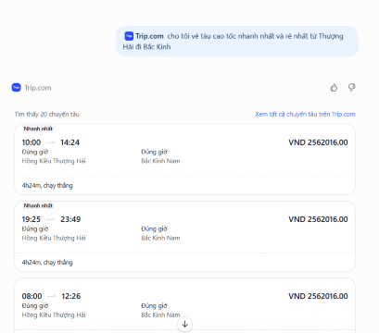
Task: Click the arrival time 23:49
Action: tap(70, 219)
